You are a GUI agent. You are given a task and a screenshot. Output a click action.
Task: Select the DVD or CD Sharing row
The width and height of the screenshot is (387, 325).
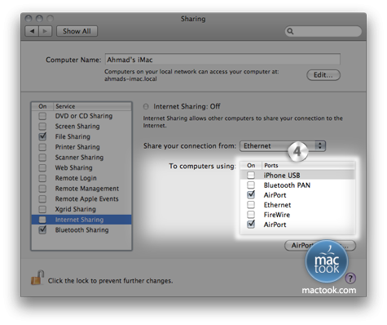(81, 116)
